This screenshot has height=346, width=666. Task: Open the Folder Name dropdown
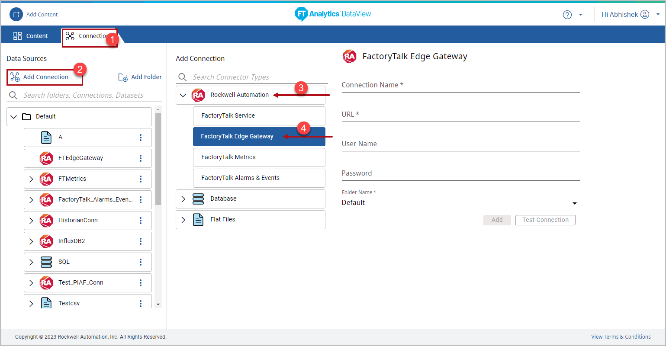(460, 203)
